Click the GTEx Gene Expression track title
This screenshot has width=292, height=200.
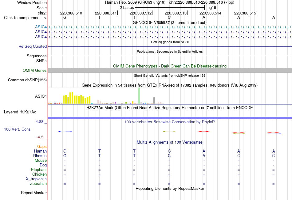pos(170,85)
